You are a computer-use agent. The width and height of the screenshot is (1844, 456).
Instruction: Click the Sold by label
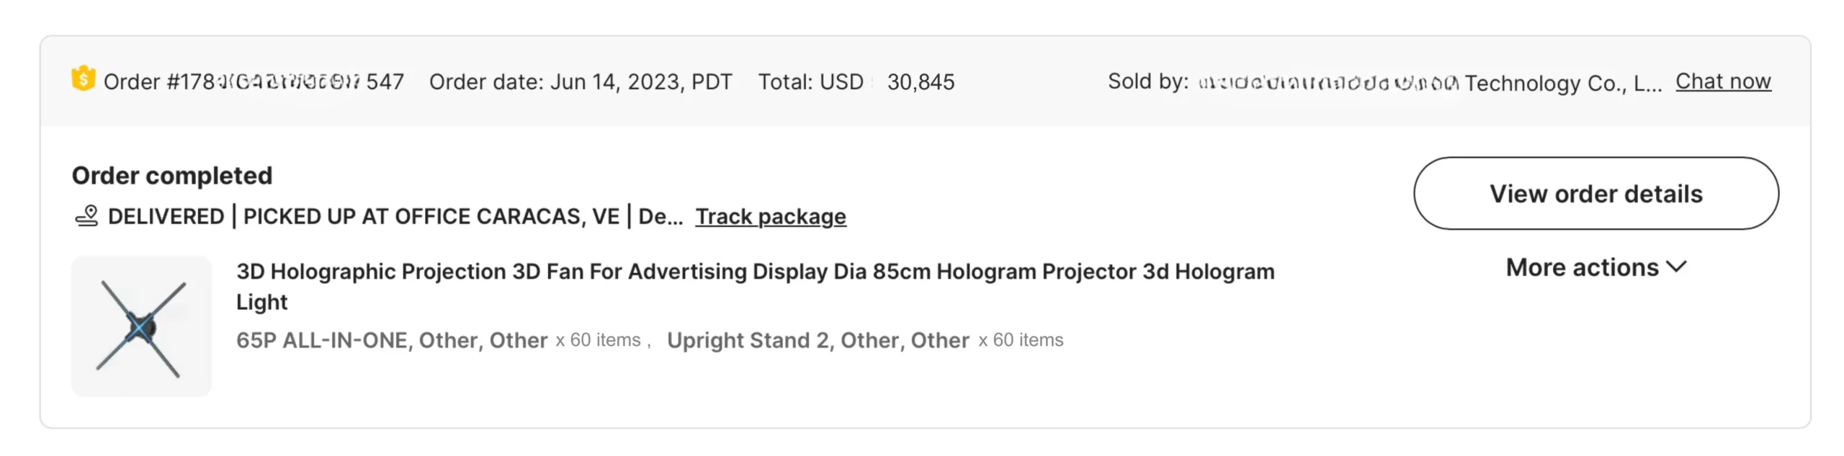1147,82
